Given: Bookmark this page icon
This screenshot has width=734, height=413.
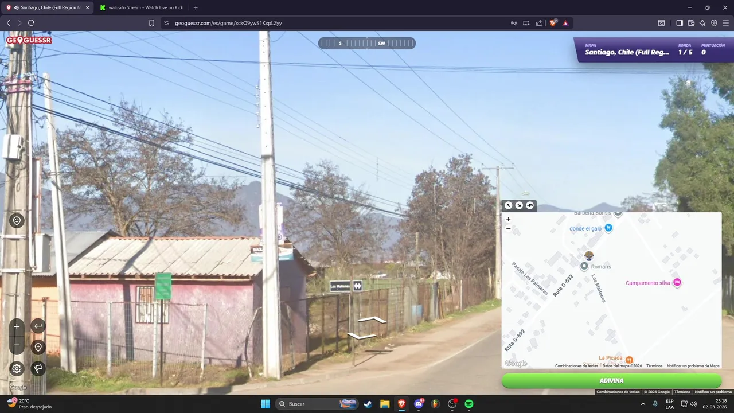Looking at the screenshot, I should point(151,23).
